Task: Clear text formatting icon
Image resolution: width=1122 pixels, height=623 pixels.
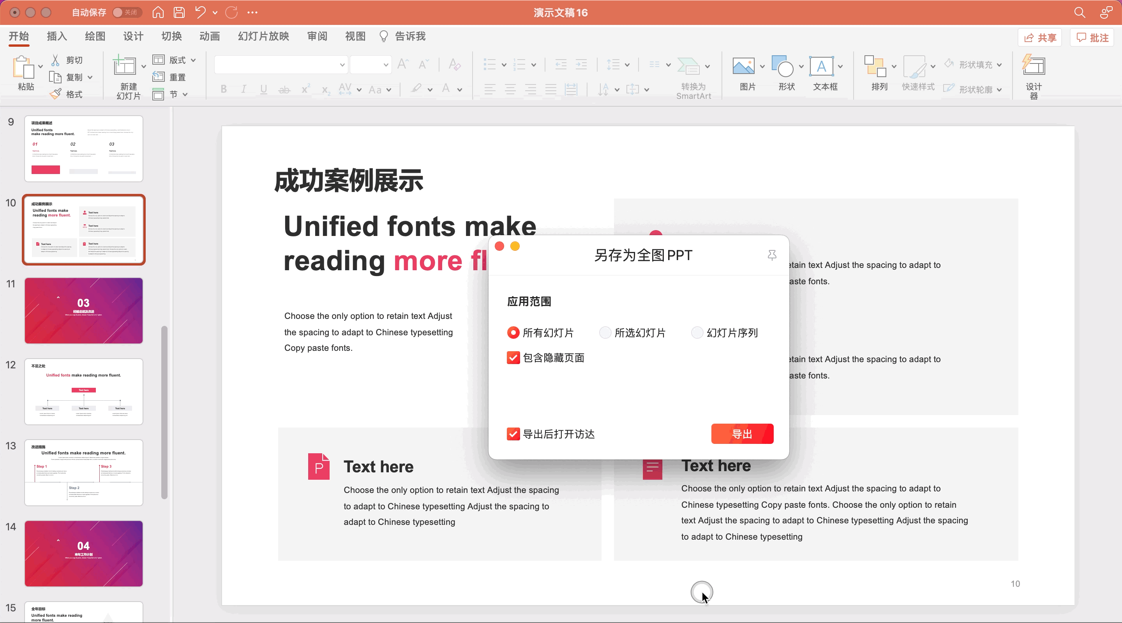Action: (454, 64)
